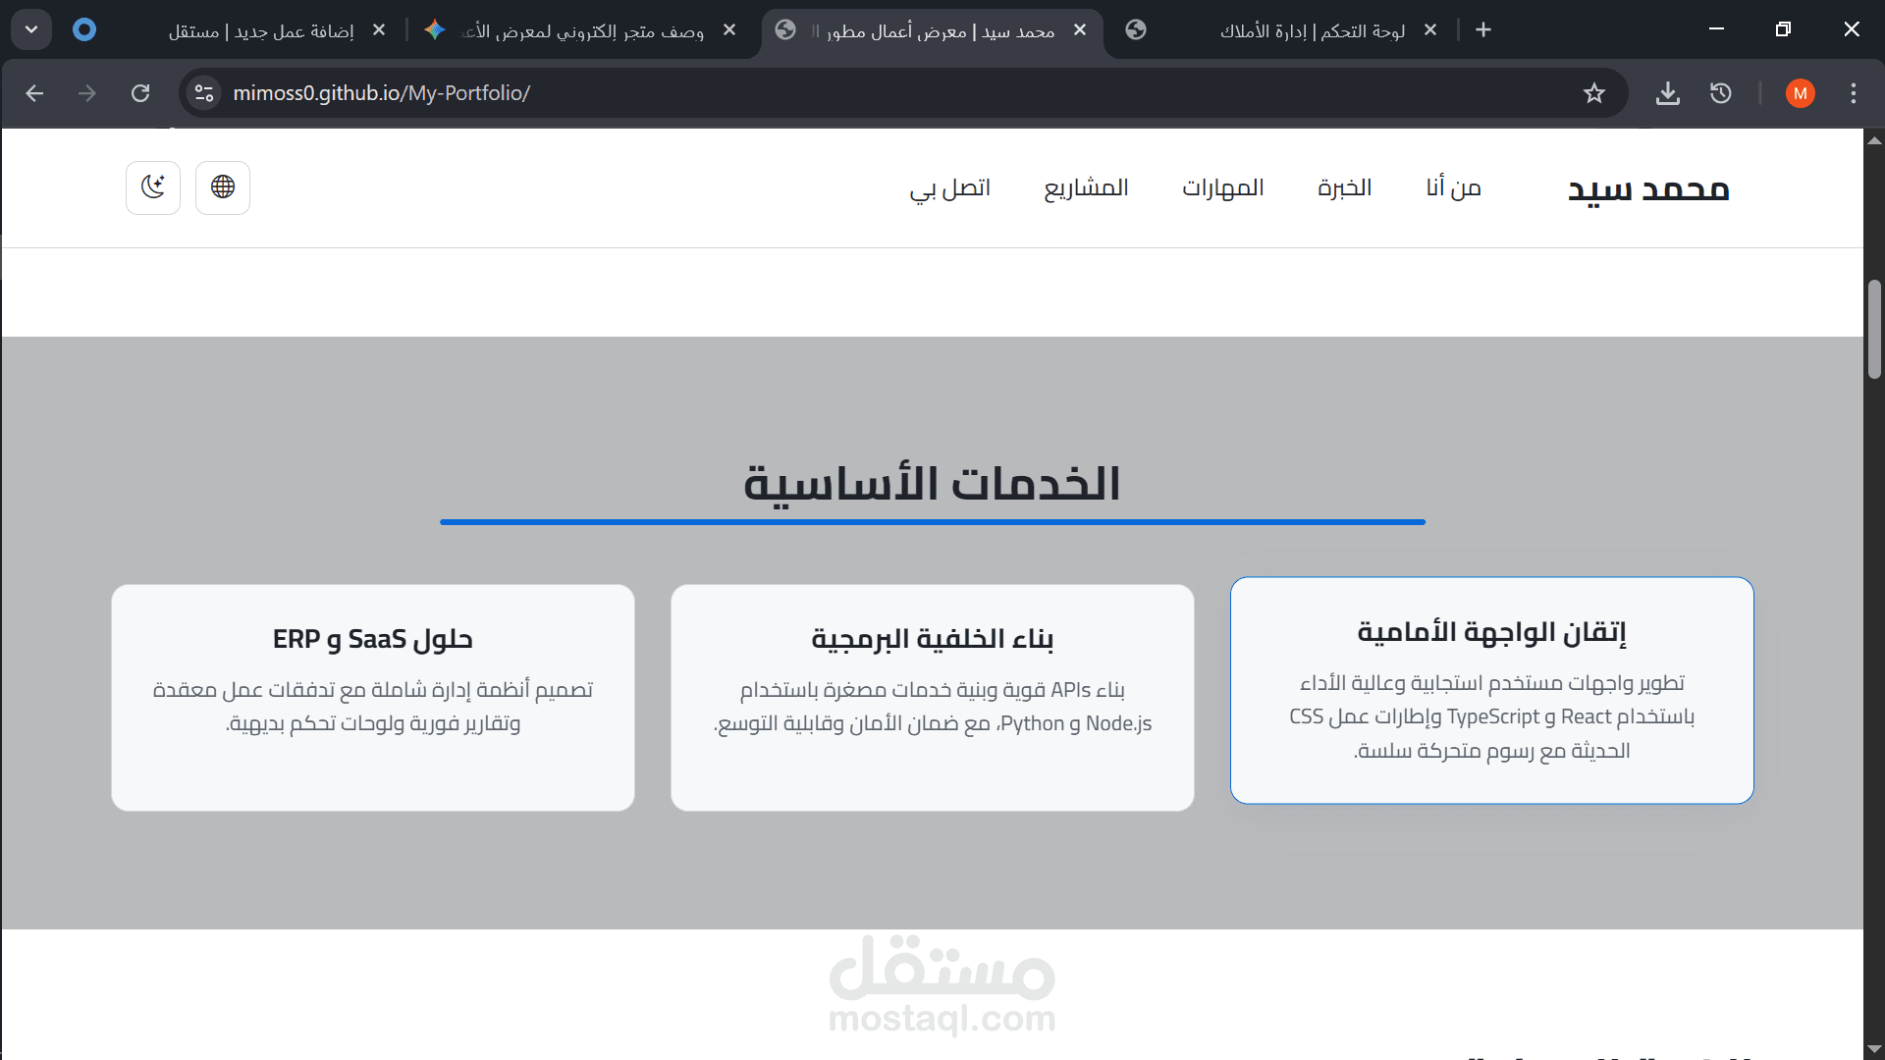The image size is (1885, 1060).
Task: Click the globe language switcher icon
Action: [223, 186]
